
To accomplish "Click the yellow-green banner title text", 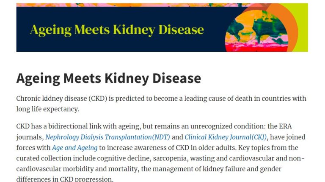I will 117,30.
